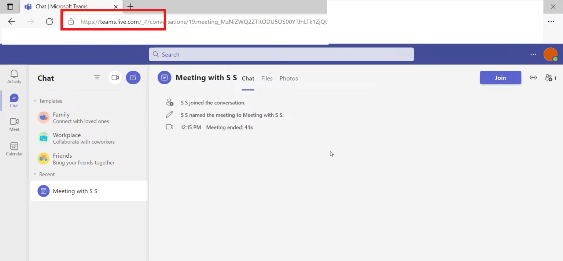Viewport: 563px width, 261px height.
Task: Collapse the Templates section
Action: coord(35,101)
